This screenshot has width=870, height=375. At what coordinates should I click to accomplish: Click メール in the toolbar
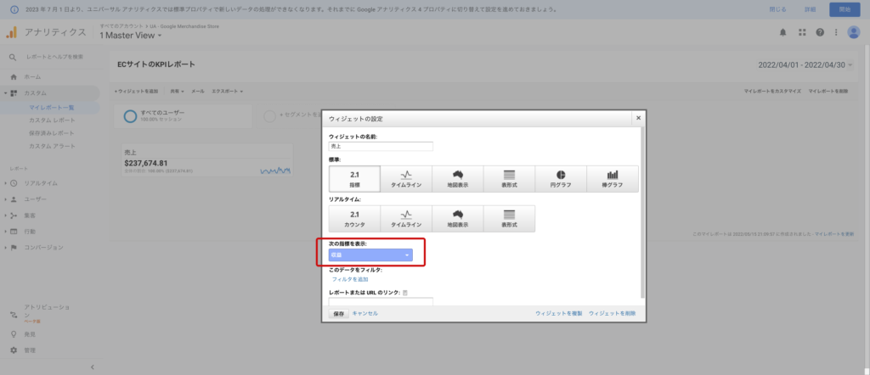pyautogui.click(x=197, y=91)
